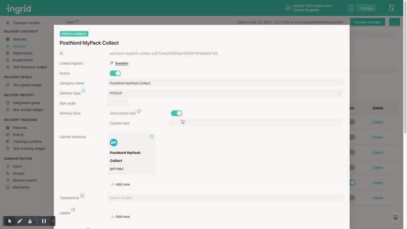Screen dimensions: 407x229
Task: Delete the PostNord MyPack Collect carrier product
Action: tap(152, 137)
